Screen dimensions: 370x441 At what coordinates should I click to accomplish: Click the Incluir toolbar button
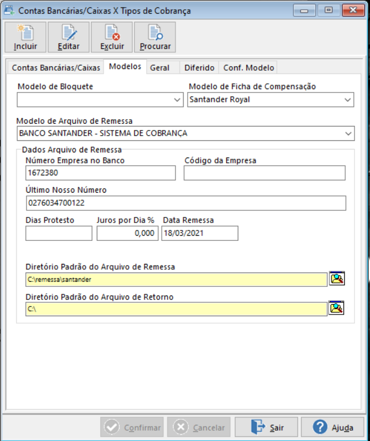pyautogui.click(x=25, y=37)
